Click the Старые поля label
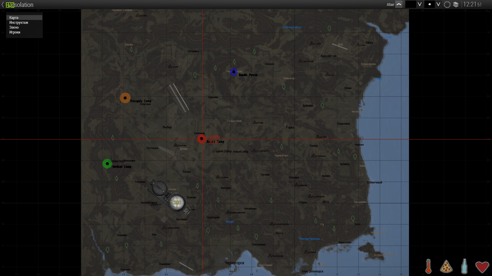Image resolution: width=492 pixels, height=276 pixels. click(x=234, y=121)
